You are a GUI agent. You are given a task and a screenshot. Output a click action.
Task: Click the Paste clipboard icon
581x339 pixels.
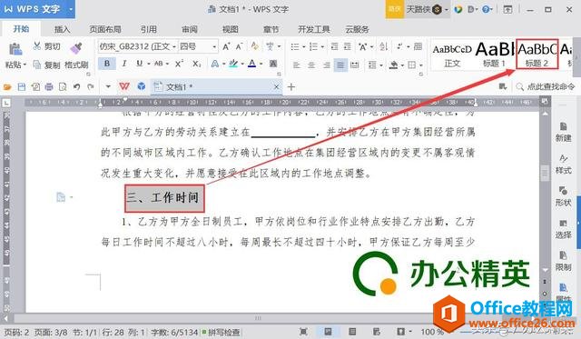point(15,49)
